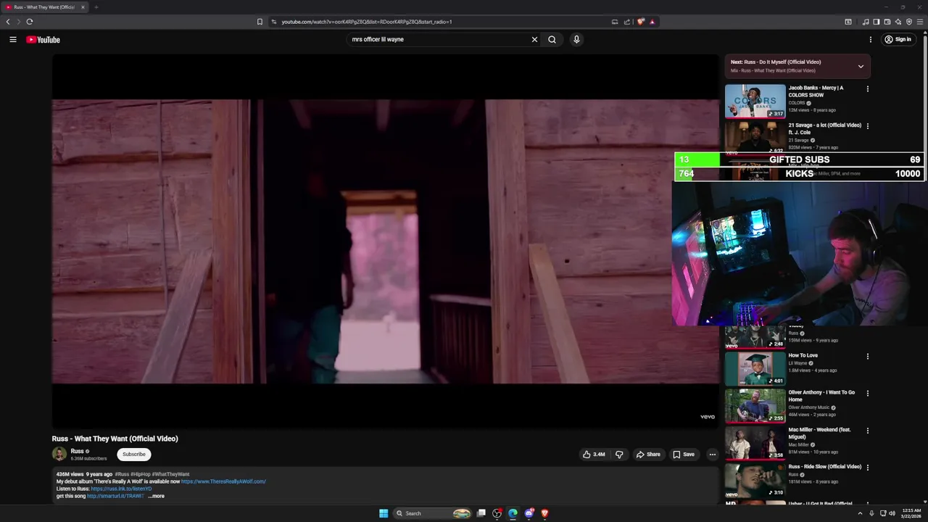Open OBS Studio from the taskbar

tap(497, 513)
